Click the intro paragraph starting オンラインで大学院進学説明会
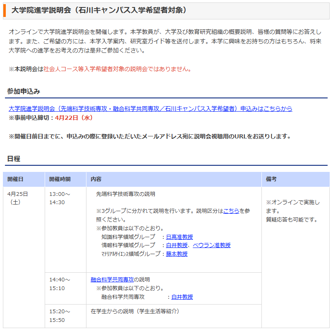333x331 pixels. (x=165, y=41)
